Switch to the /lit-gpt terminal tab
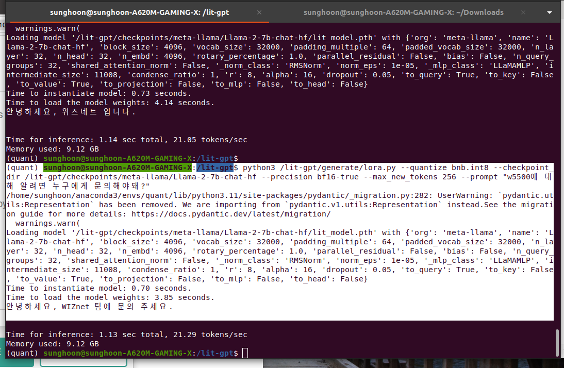The width and height of the screenshot is (564, 368). pos(139,12)
